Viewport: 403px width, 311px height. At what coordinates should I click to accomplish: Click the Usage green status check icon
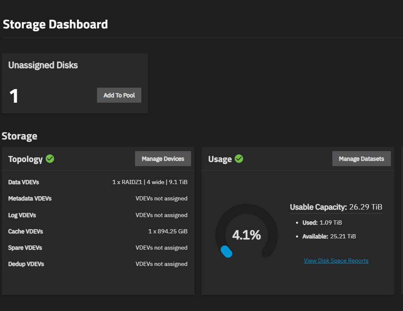[x=239, y=159]
